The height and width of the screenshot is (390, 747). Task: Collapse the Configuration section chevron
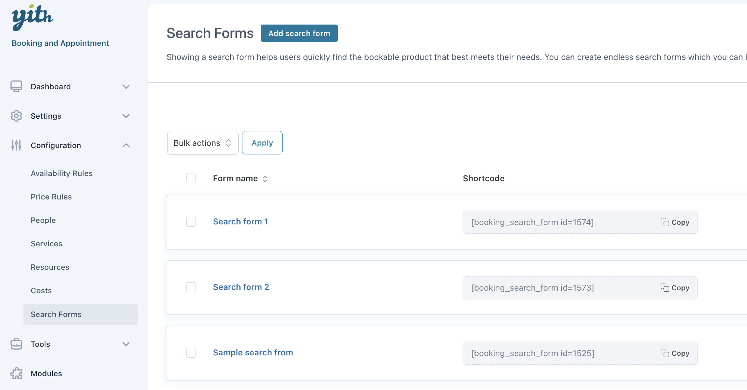pos(126,146)
